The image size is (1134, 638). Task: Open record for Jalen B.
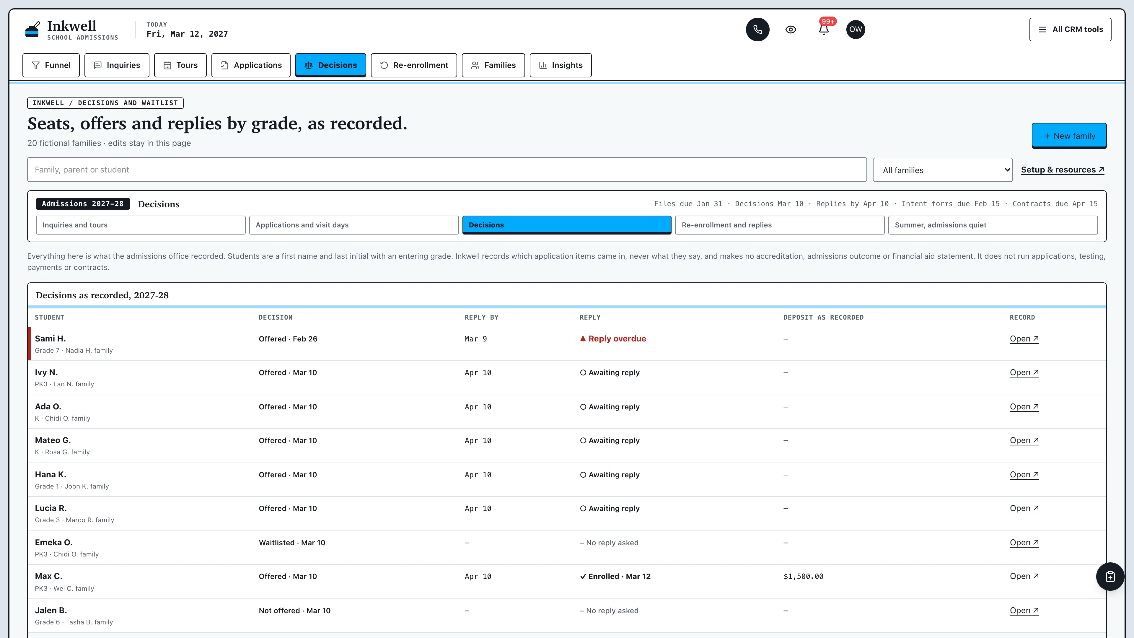1024,611
